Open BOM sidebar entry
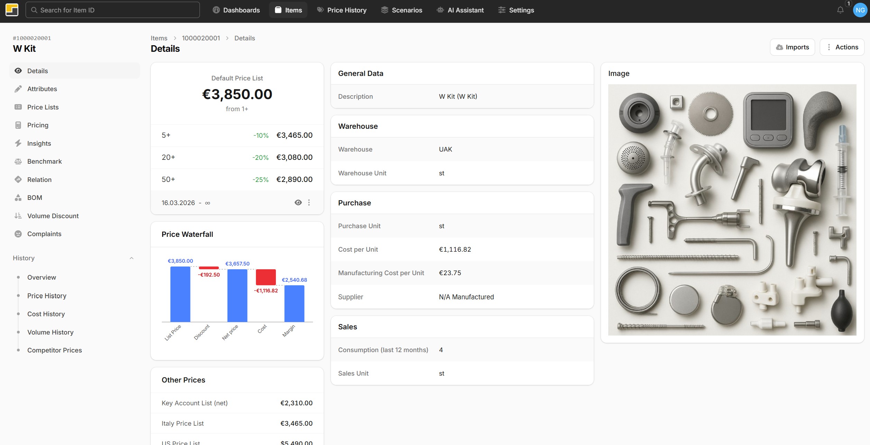Viewport: 870px width, 445px height. 35,197
